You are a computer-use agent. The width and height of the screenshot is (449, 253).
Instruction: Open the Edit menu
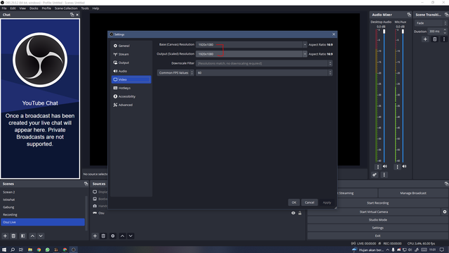[13, 8]
